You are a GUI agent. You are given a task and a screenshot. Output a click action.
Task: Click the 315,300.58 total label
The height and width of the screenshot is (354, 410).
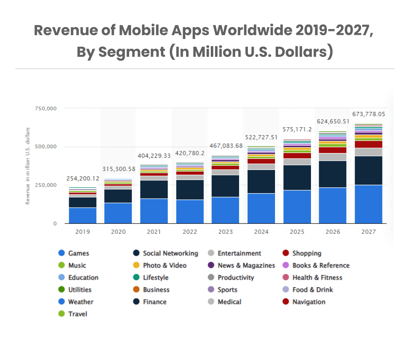[119, 169]
